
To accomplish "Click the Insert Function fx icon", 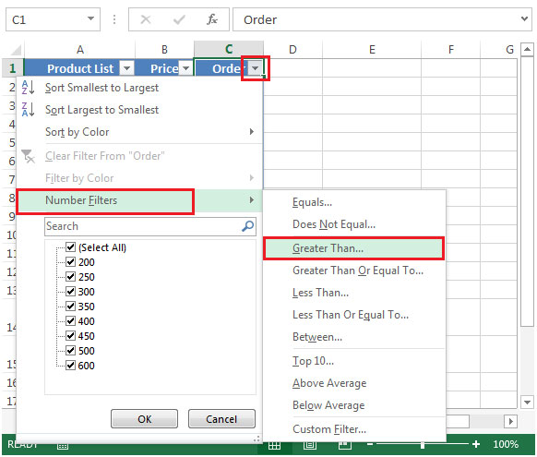I will [x=212, y=19].
